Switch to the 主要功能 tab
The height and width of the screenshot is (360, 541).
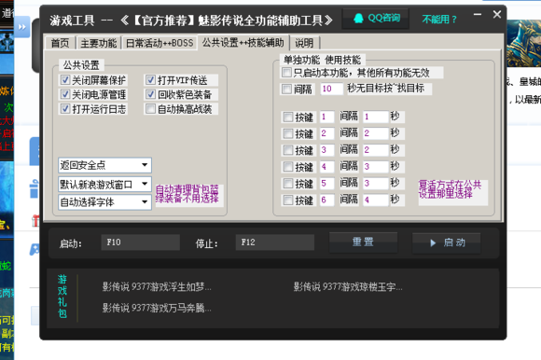pos(99,43)
